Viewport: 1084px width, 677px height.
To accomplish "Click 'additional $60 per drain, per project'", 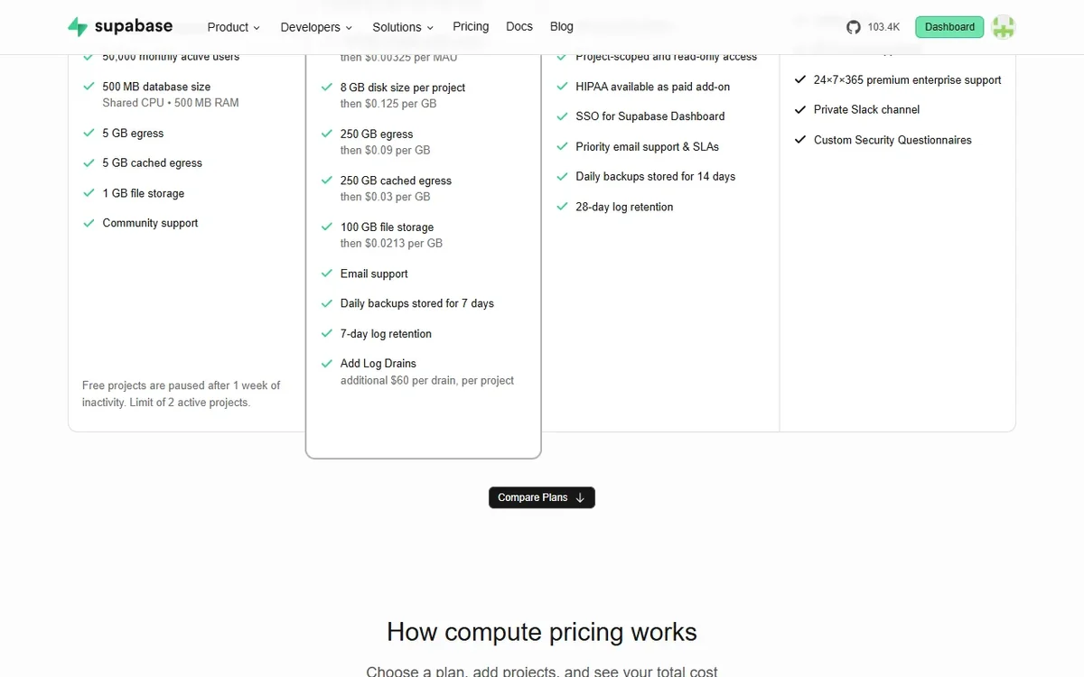I will (427, 380).
